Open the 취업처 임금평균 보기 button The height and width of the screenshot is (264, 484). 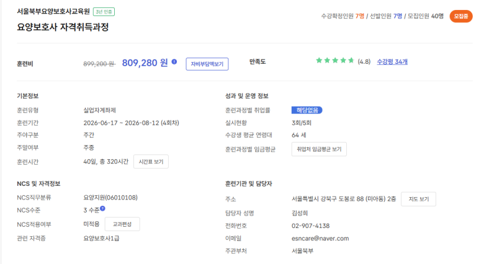(319, 149)
